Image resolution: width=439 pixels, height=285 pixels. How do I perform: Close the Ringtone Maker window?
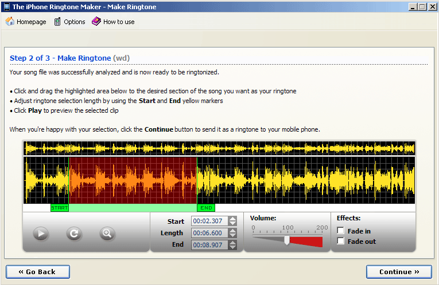point(432,7)
